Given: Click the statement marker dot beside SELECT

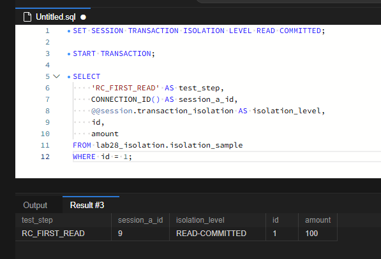Looking at the screenshot, I should coord(69,77).
